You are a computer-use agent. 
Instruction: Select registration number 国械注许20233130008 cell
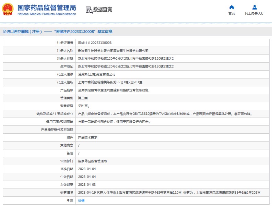coord(95,43)
